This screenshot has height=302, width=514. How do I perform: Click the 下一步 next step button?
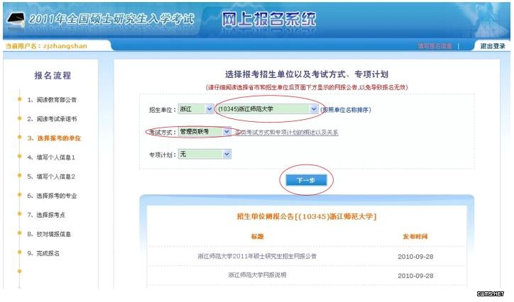(x=305, y=181)
